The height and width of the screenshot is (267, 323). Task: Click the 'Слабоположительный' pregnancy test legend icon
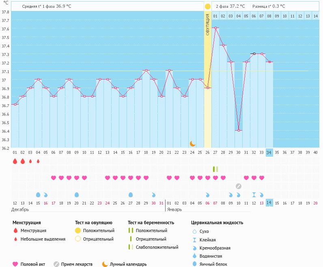pos(130,247)
